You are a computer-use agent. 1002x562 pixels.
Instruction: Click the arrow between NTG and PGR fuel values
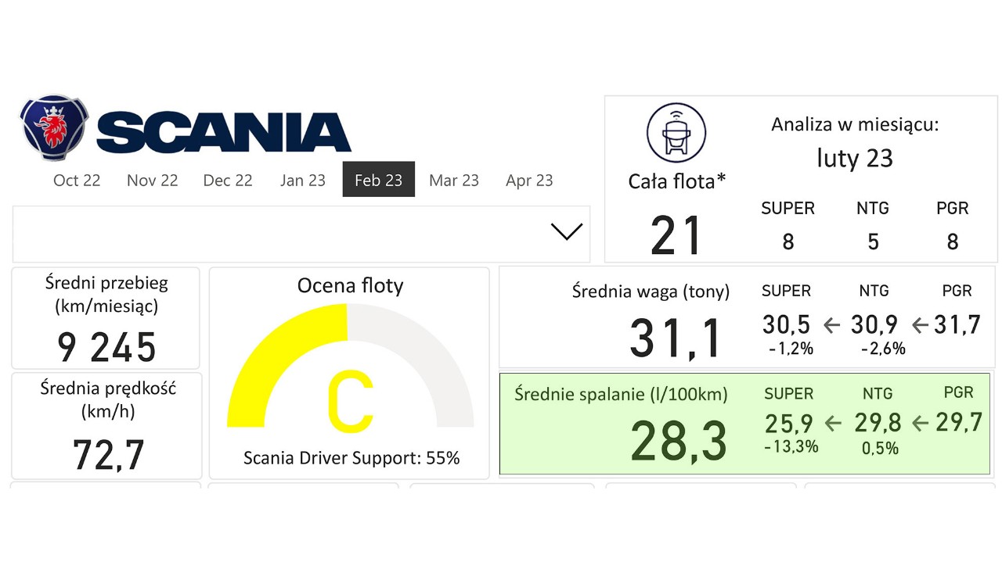(x=921, y=423)
